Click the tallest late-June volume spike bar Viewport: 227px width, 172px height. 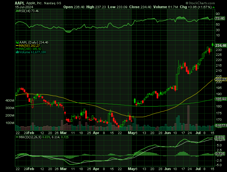click(188, 118)
